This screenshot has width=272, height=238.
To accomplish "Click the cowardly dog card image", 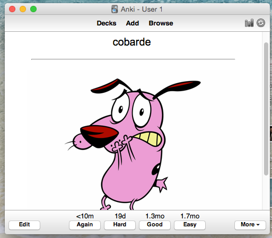I will coord(133,144).
